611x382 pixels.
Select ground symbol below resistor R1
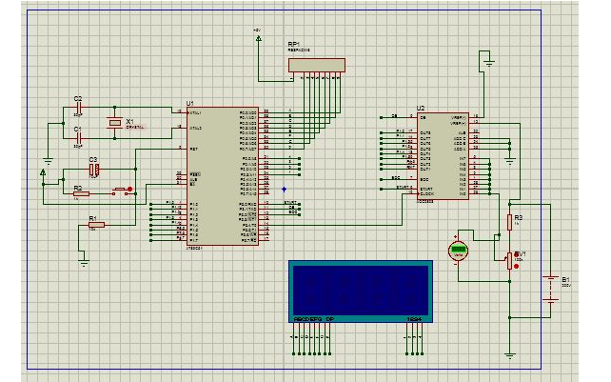pos(84,263)
